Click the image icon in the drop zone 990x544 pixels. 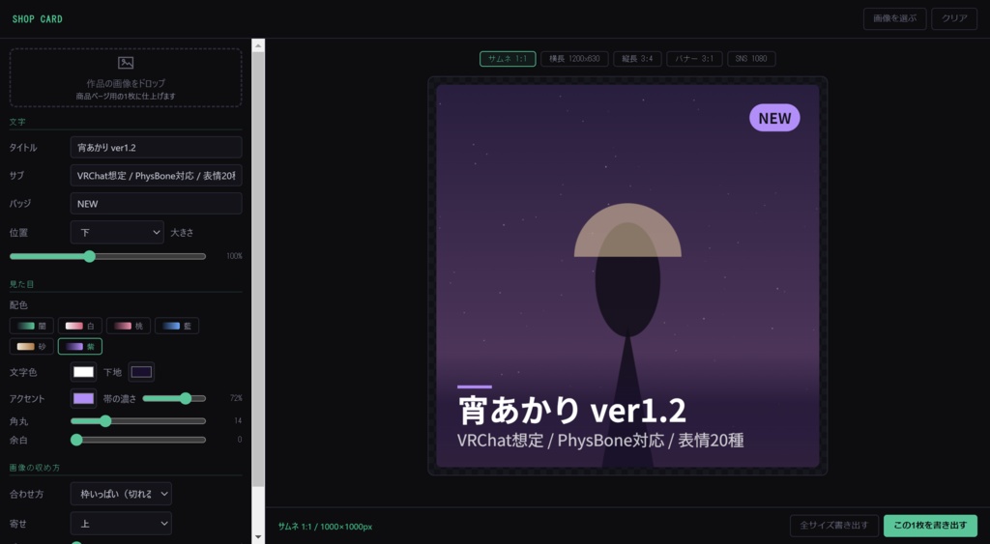[x=126, y=63]
